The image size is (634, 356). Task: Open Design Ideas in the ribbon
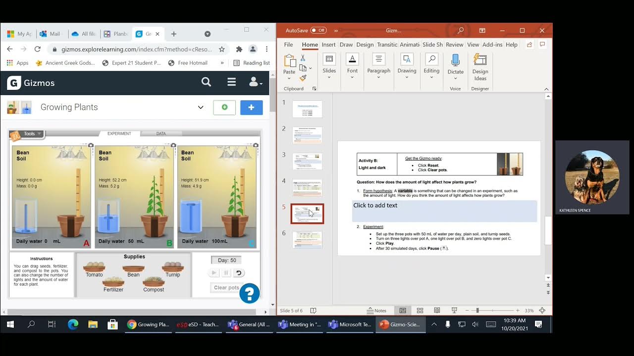[480, 67]
